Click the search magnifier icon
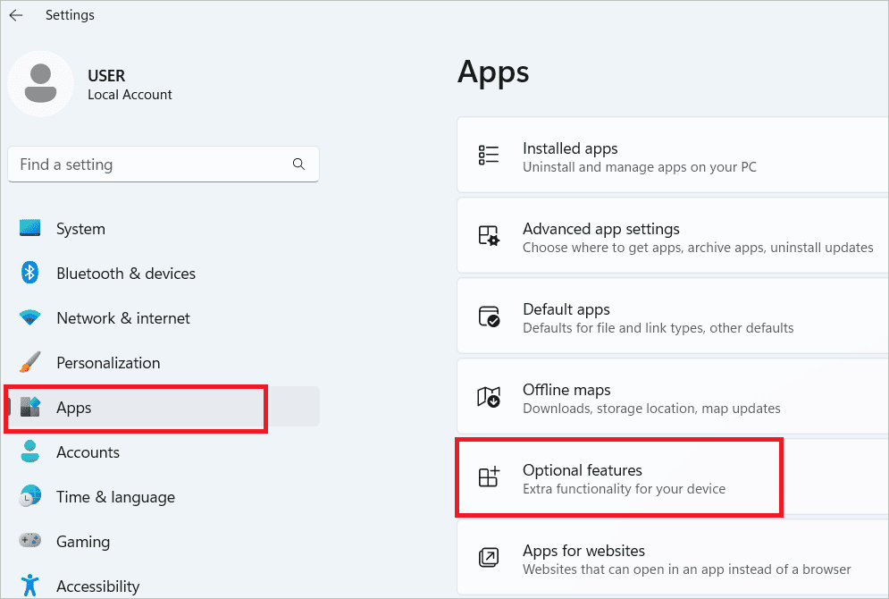889x599 pixels. click(x=298, y=165)
